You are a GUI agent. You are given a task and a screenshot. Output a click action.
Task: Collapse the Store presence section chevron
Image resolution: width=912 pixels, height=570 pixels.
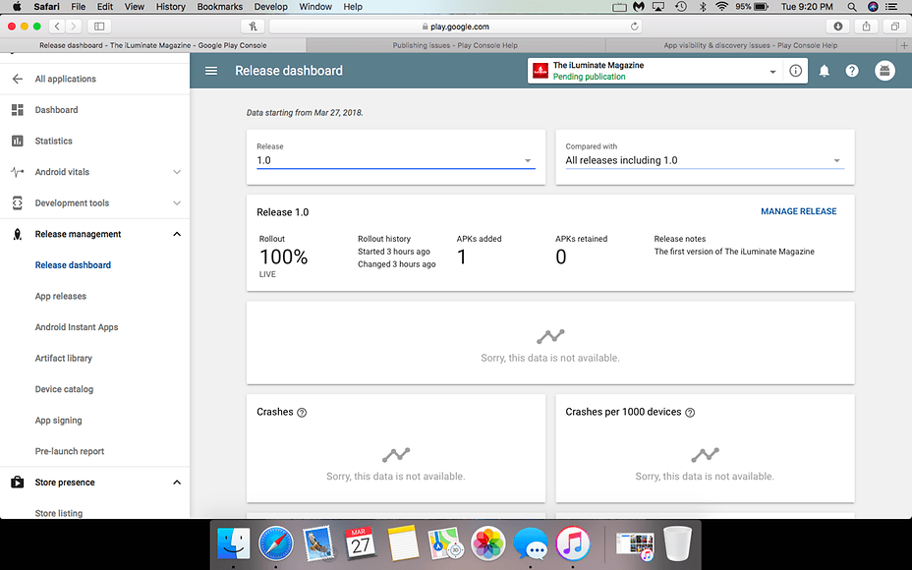[177, 483]
